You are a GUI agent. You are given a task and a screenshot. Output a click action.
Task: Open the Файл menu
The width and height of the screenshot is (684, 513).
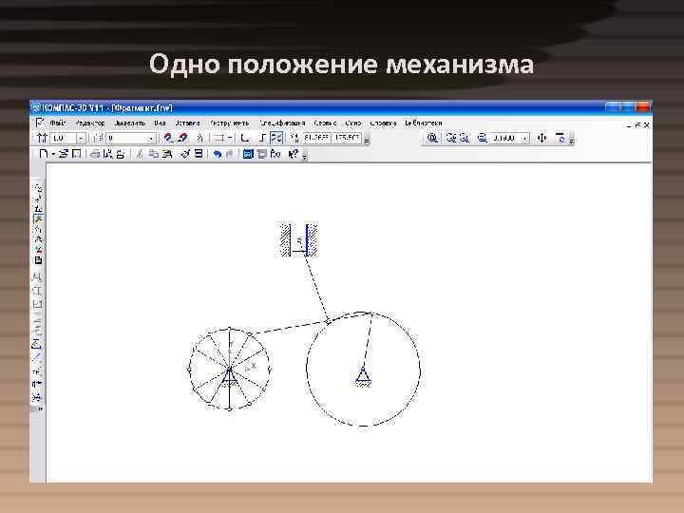coord(57,123)
